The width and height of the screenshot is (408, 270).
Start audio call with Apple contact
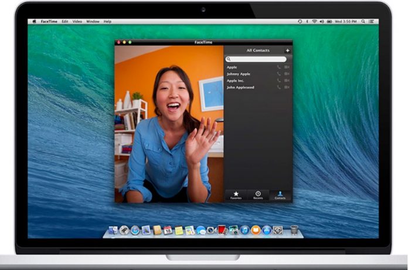(x=278, y=67)
